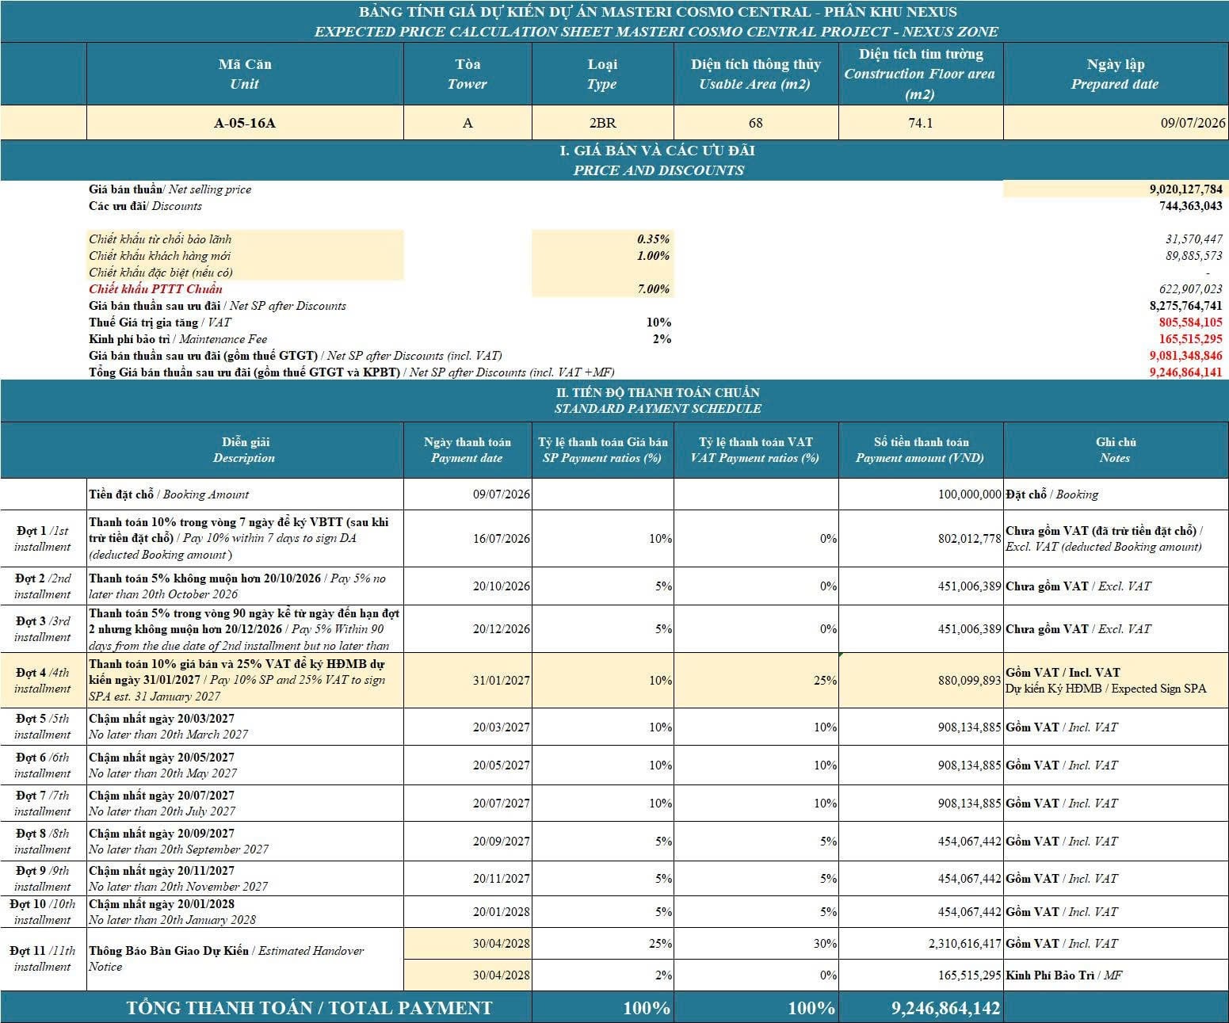Click the 'Ghi chú / Notes' column header
This screenshot has width=1229, height=1023.
[1116, 450]
